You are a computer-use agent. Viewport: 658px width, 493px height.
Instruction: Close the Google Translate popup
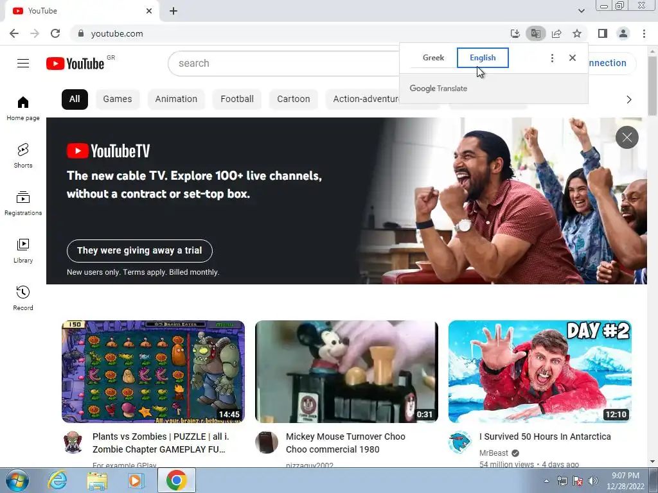coord(573,58)
